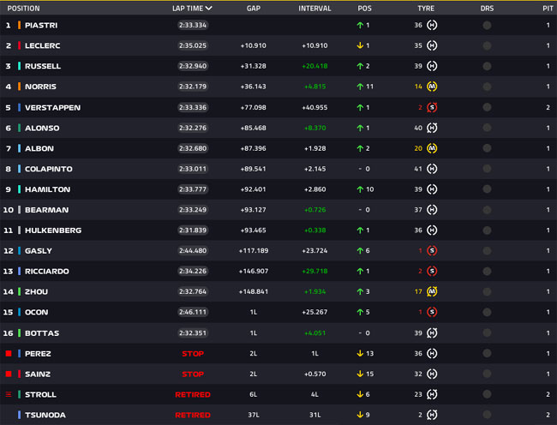Click Verstappen's DRS indicator dot
The image size is (557, 425).
[x=487, y=107]
